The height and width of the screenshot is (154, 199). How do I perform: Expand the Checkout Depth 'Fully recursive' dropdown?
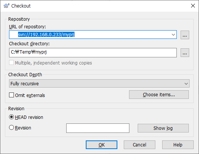99,83
